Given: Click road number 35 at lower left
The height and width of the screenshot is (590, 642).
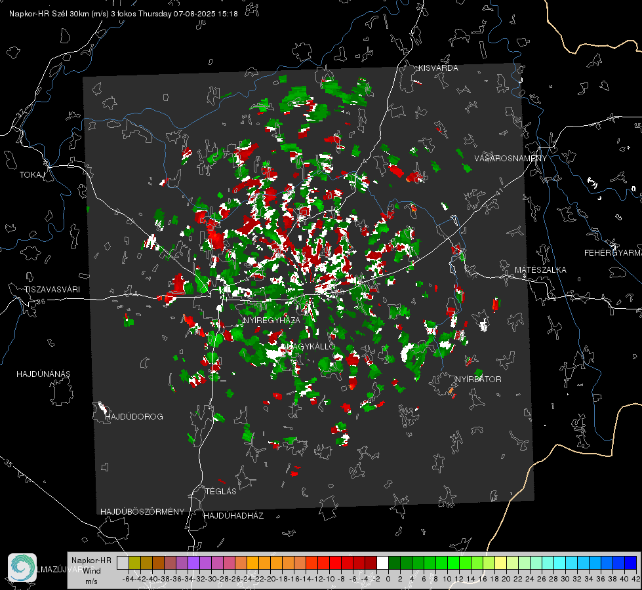Looking at the screenshot, I should [9, 463].
